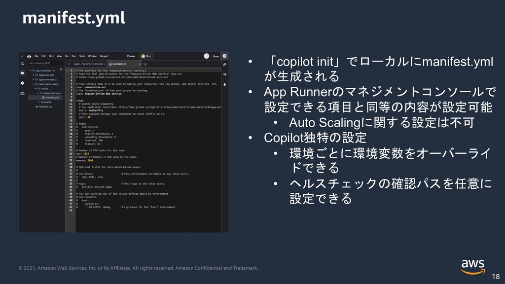Collapse the menu bar with the up arrow
This screenshot has width=505, height=284.
coord(22,56)
